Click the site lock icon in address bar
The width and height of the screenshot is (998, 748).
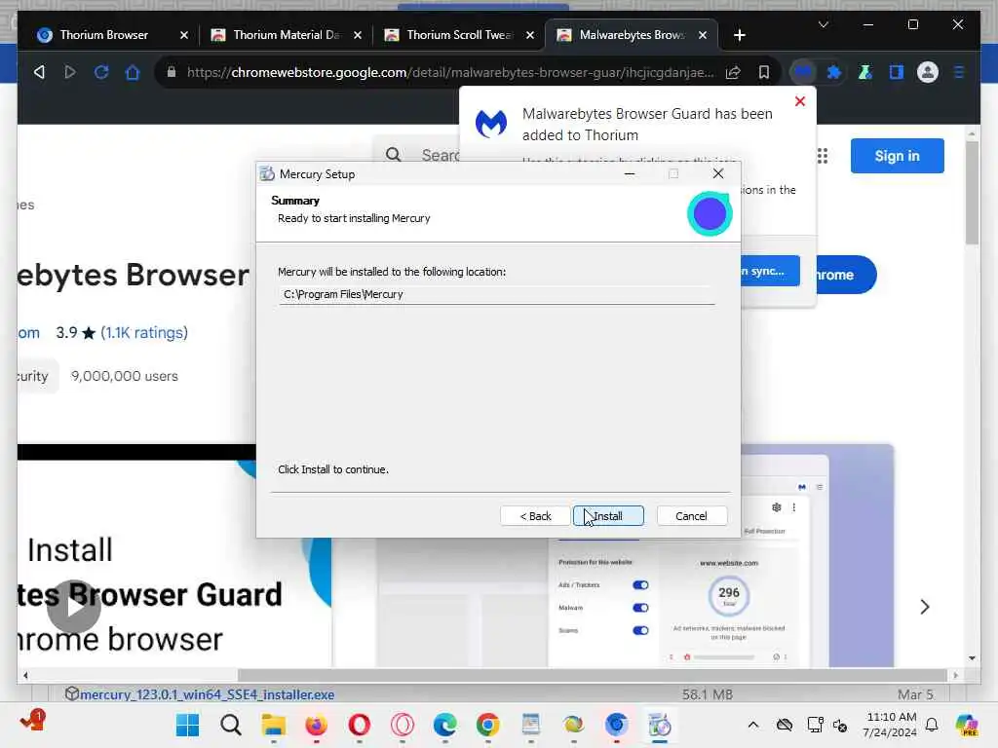[x=172, y=72]
